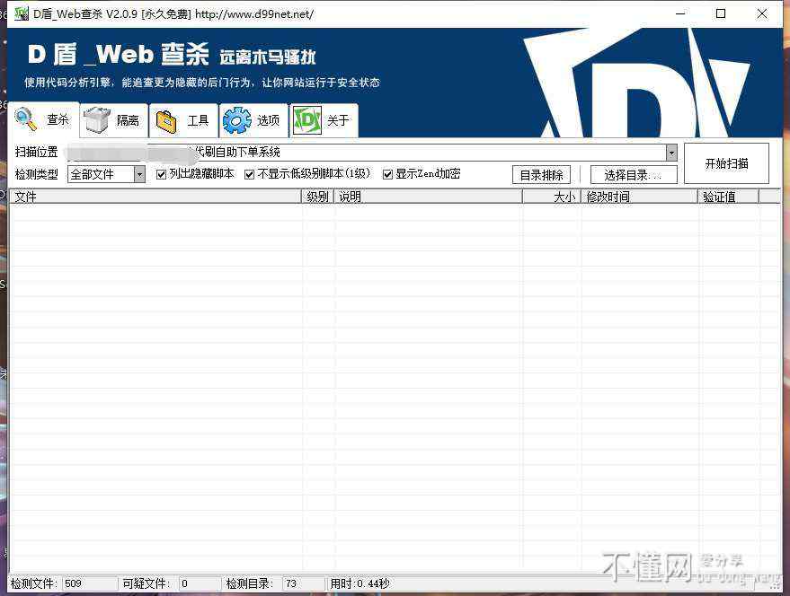
Task: Click the D盾 app icon in title bar
Action: pyautogui.click(x=22, y=13)
